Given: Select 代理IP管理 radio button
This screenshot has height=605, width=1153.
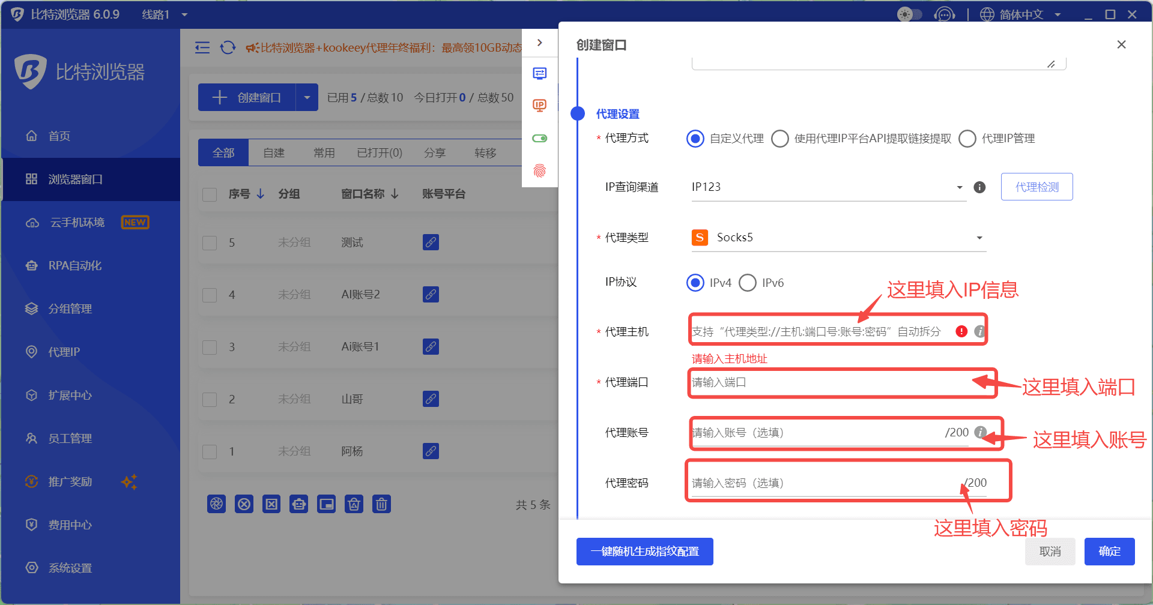Looking at the screenshot, I should pos(967,139).
